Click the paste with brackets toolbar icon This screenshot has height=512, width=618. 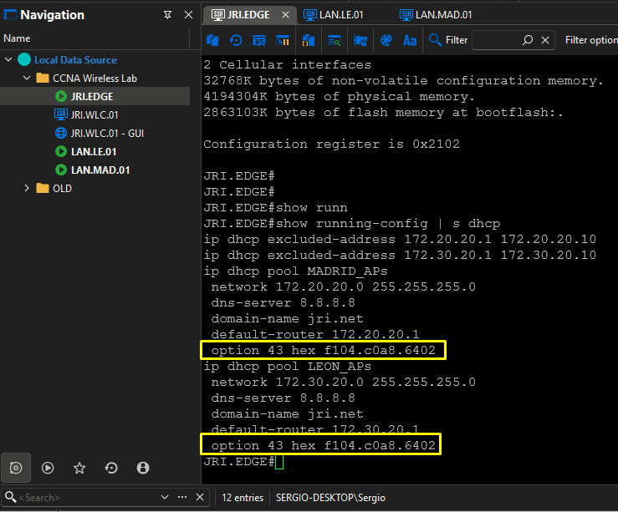(309, 40)
